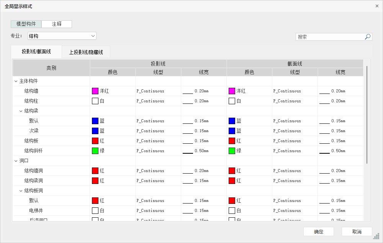Collapse the 结构梁 tree group
This screenshot has height=243, width=383.
pos(21,111)
